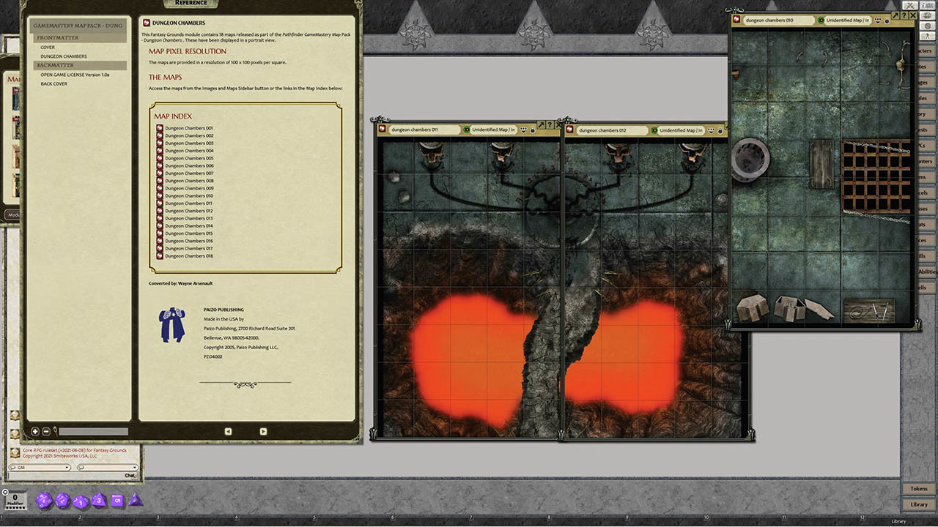
Task: Click the help icon on dungeon chambers 010 window
Action: click(904, 15)
